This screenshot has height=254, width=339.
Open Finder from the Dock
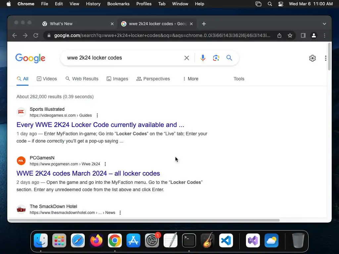pos(41,240)
